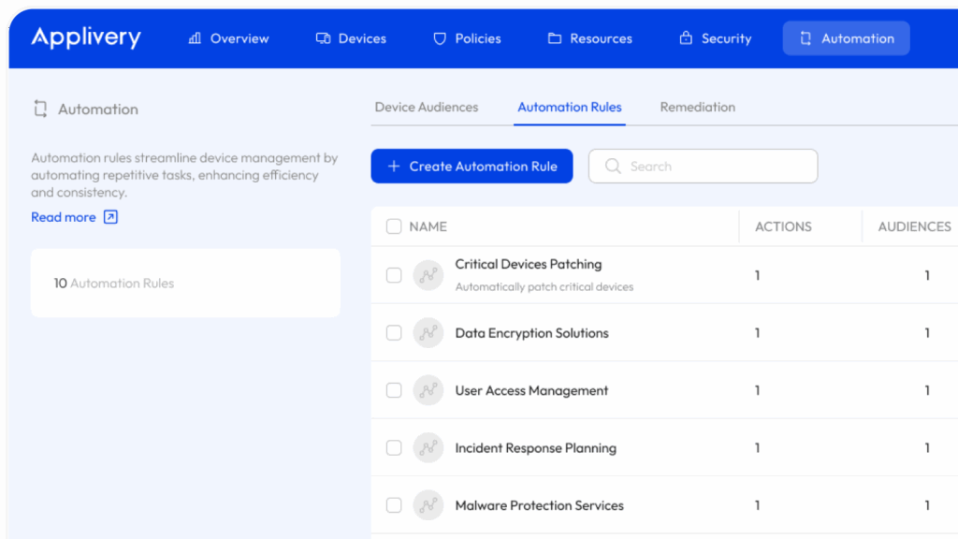The height and width of the screenshot is (539, 958).
Task: Click the external link icon next to Read more
Action: 110,217
